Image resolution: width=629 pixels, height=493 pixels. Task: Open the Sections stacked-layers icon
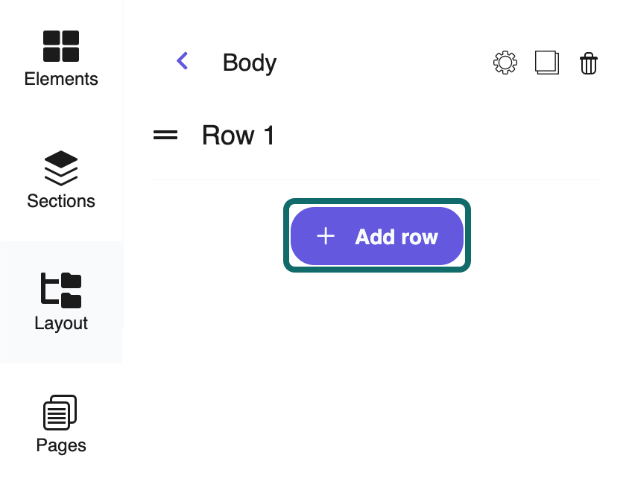[x=61, y=168]
